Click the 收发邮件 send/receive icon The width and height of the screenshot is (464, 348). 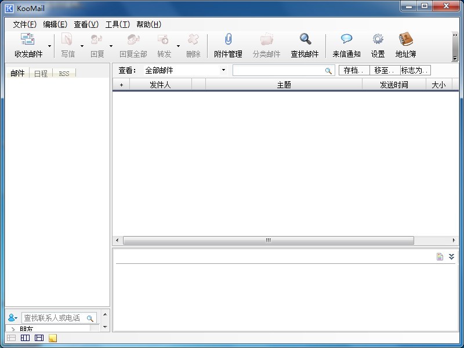click(28, 39)
